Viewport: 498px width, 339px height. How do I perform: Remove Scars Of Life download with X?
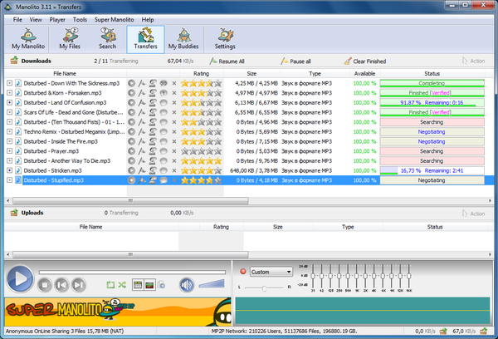pyautogui.click(x=174, y=112)
